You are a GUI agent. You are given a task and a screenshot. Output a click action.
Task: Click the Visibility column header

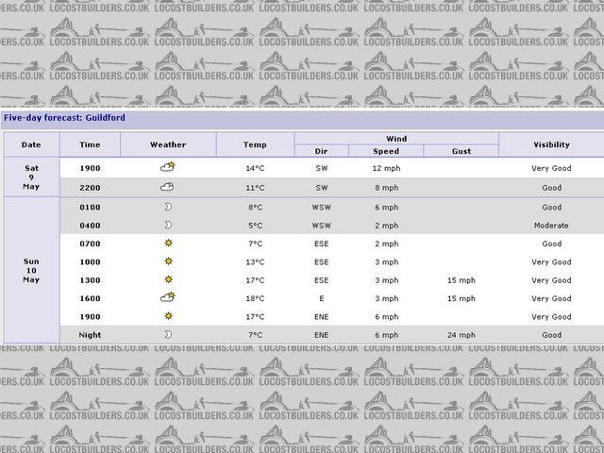[x=551, y=144]
